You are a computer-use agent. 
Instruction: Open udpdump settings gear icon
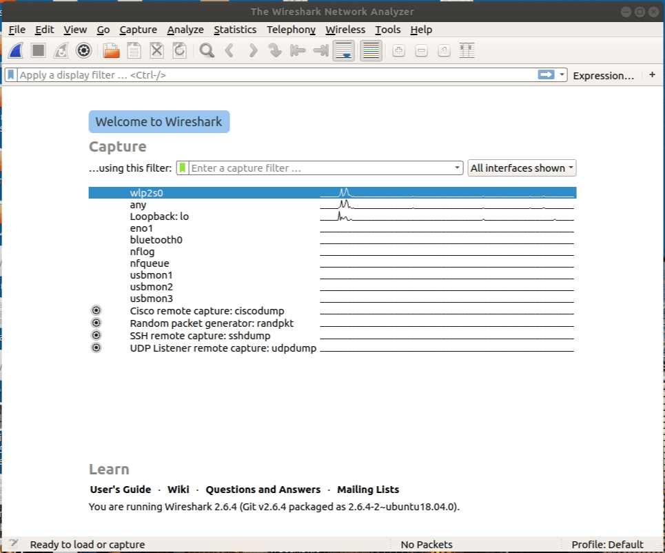pyautogui.click(x=96, y=348)
